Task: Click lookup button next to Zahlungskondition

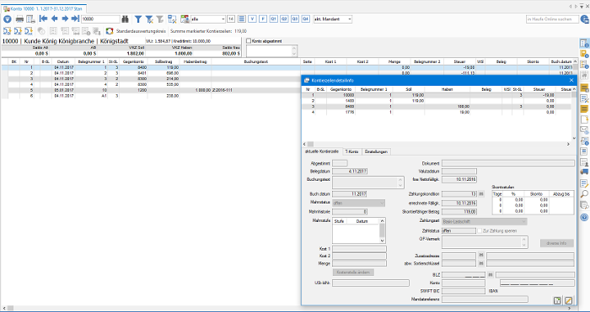Action: (481, 194)
